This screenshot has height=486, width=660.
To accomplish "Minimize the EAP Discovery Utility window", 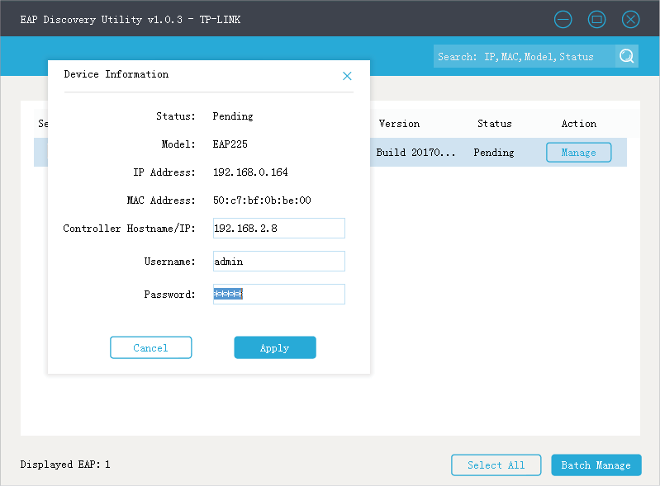I will tap(563, 19).
